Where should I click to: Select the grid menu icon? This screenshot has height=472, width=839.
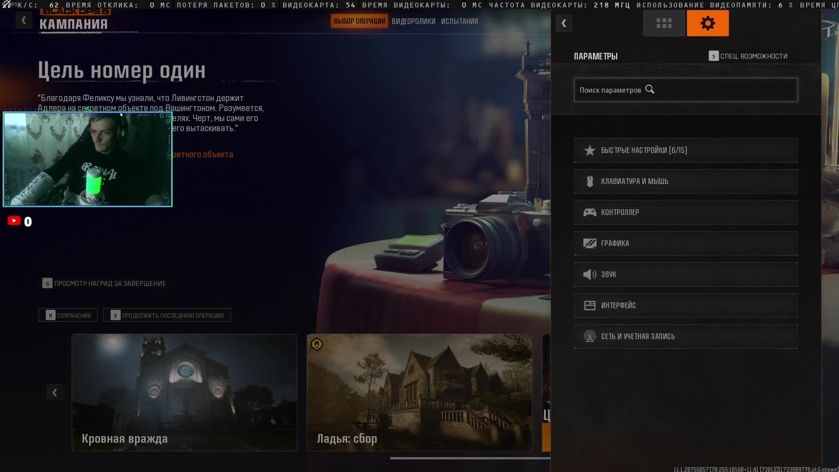(664, 23)
